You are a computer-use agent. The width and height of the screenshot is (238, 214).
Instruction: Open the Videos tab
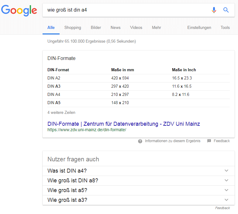pyautogui.click(x=136, y=27)
